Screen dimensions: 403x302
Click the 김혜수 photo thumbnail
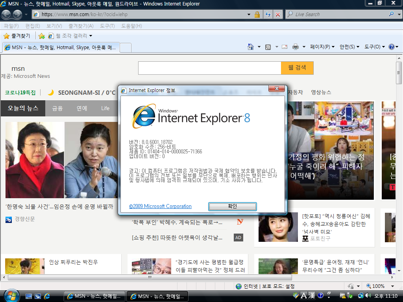(x=278, y=227)
